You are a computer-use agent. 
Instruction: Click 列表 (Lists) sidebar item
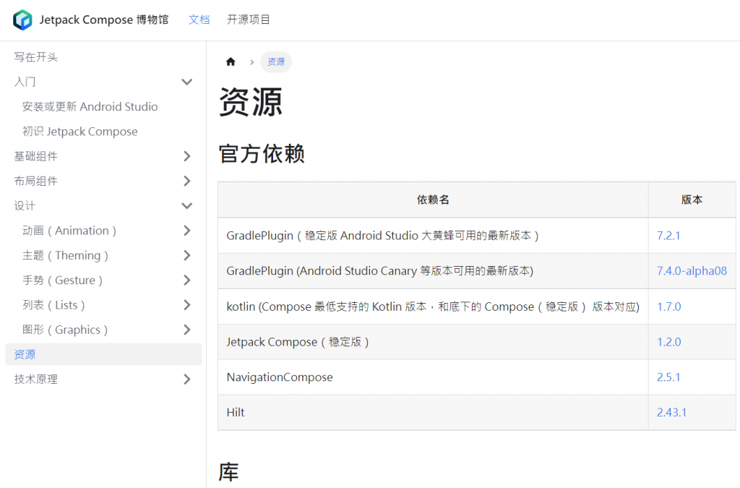[53, 305]
